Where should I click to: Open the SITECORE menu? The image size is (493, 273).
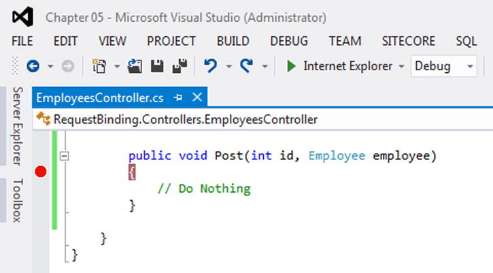[x=409, y=42]
